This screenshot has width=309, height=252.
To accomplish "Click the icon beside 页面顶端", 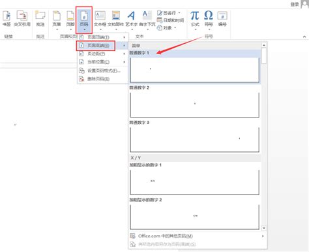I will tap(81, 37).
